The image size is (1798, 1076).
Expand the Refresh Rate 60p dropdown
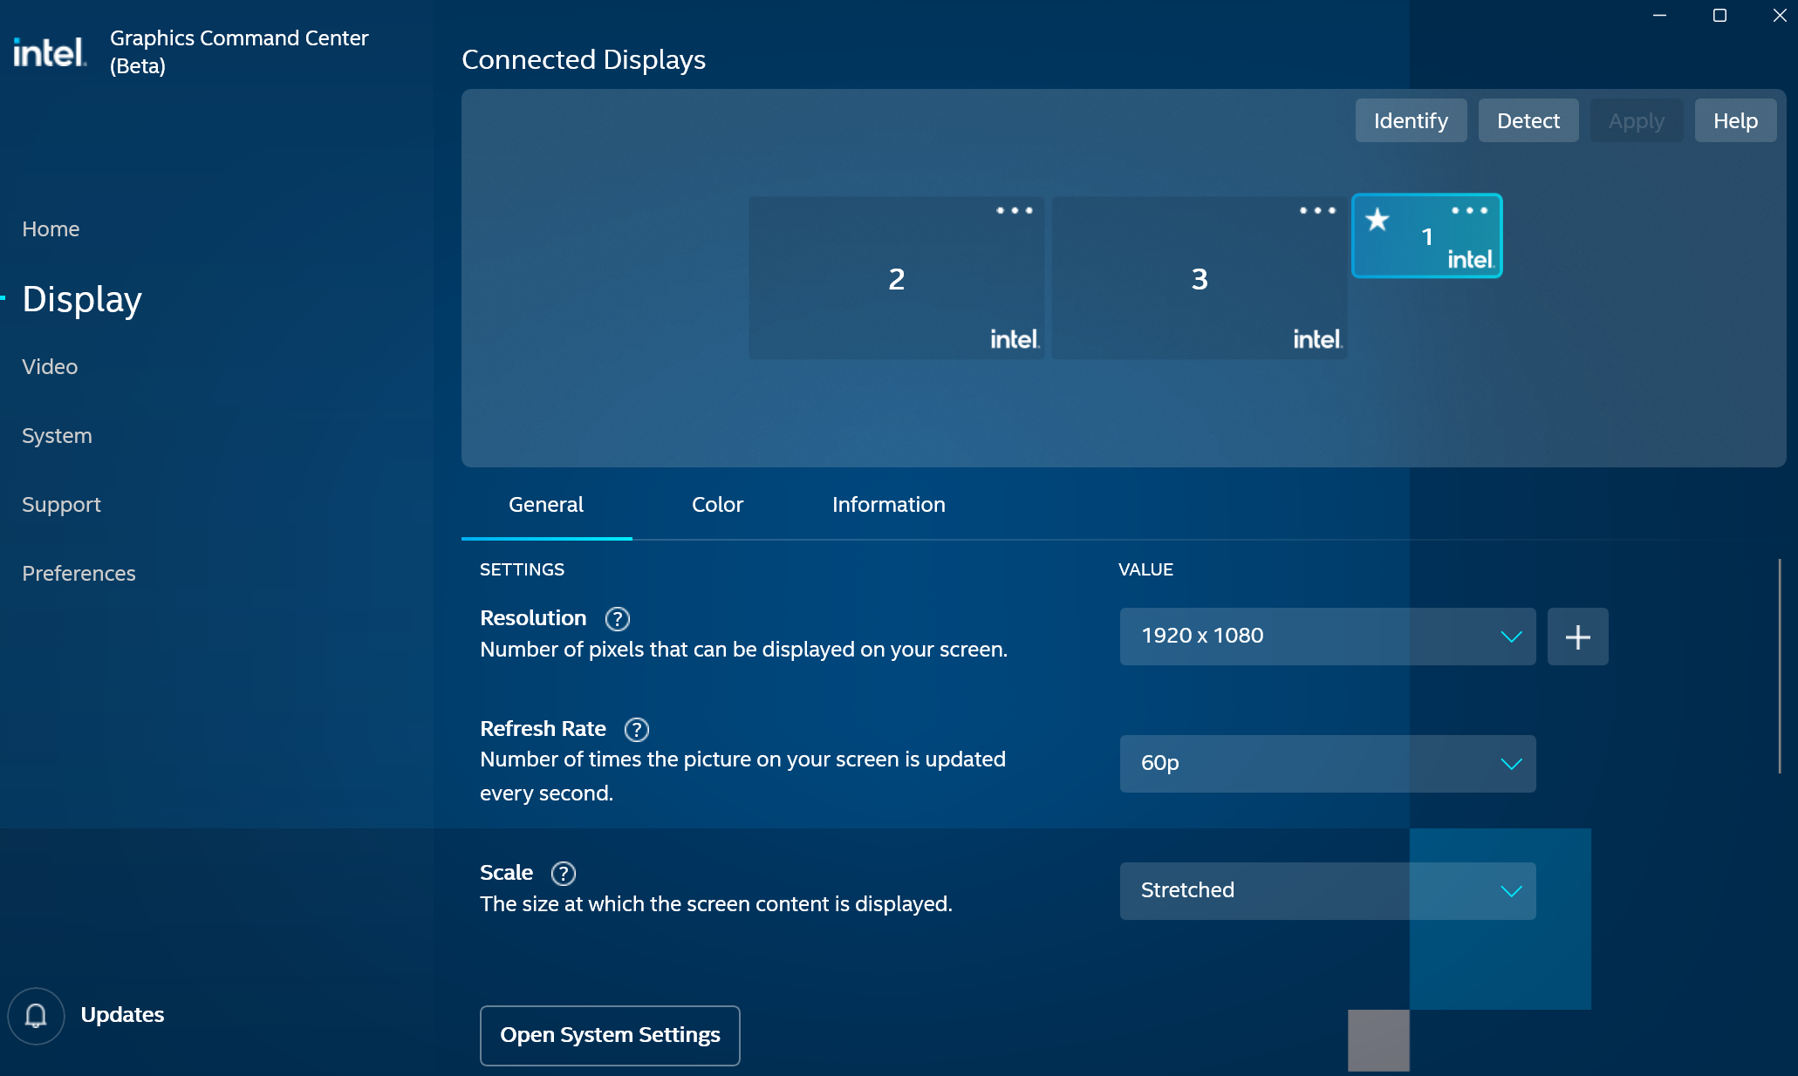pos(1327,764)
